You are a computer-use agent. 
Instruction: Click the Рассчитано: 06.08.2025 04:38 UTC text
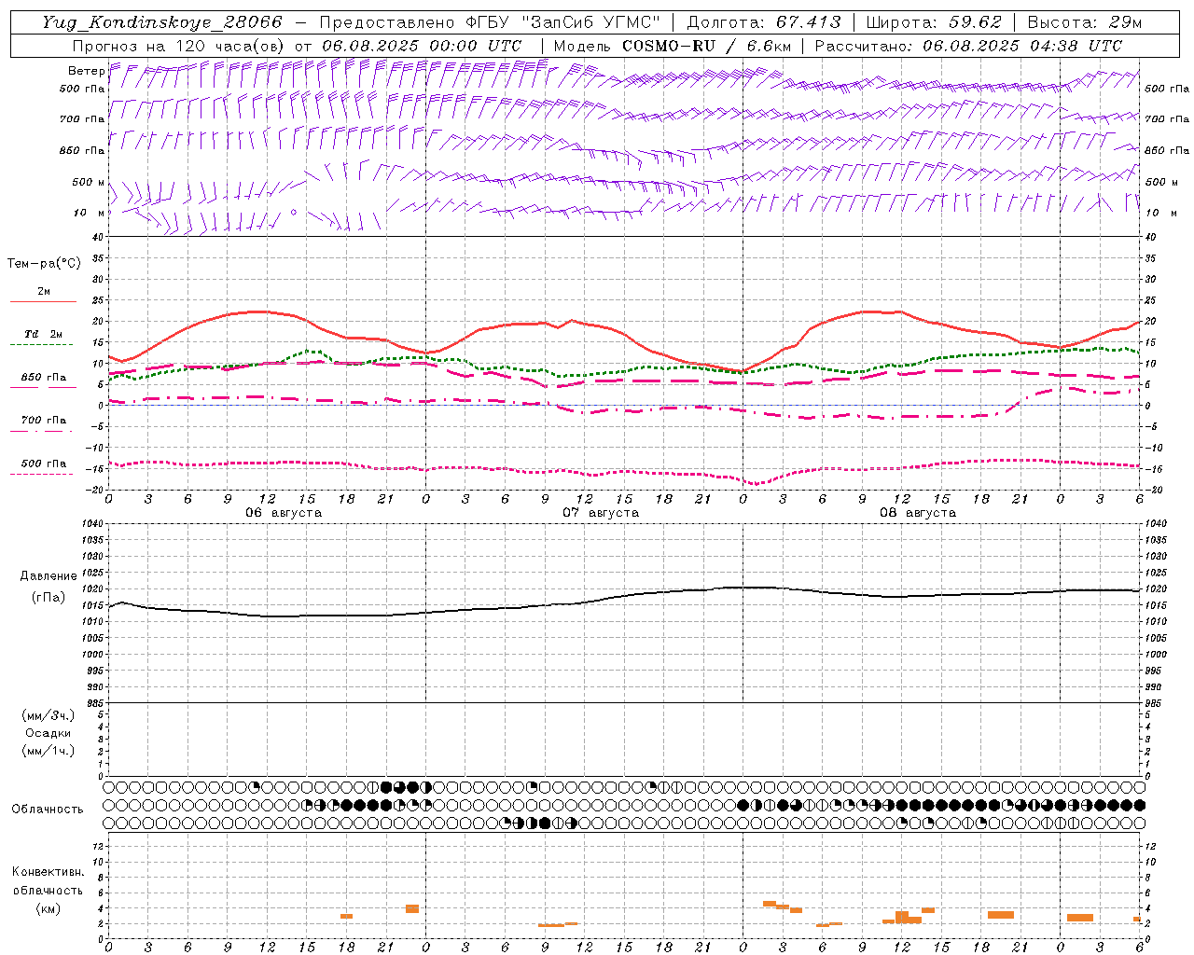click(968, 46)
